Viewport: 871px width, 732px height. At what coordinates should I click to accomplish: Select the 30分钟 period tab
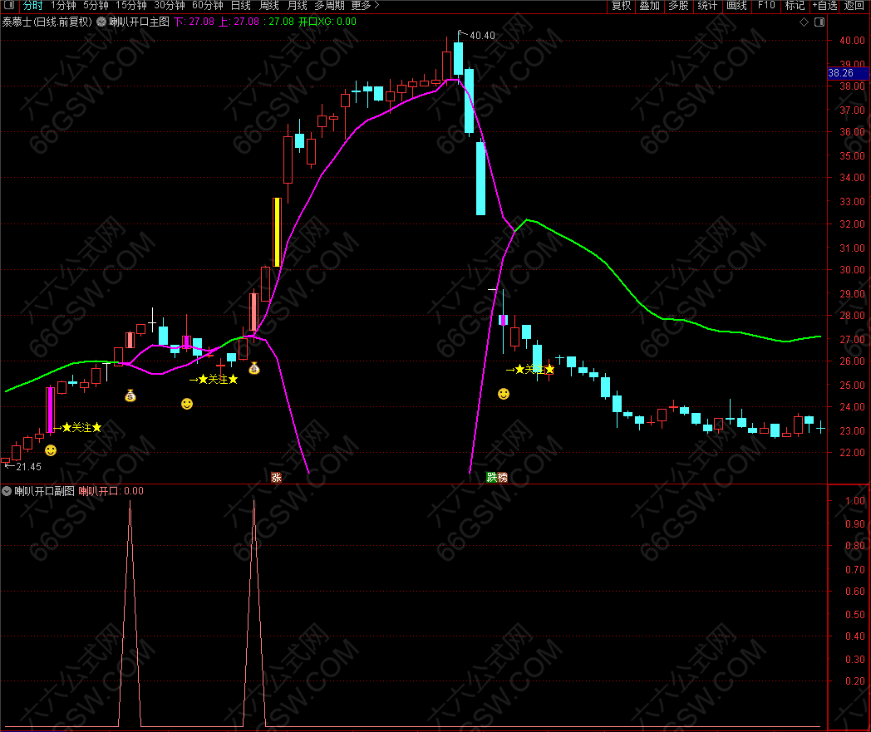click(x=170, y=6)
